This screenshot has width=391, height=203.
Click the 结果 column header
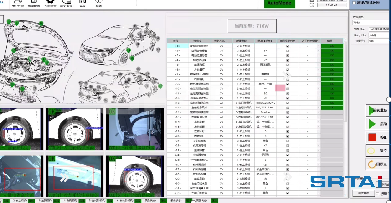point(330,41)
